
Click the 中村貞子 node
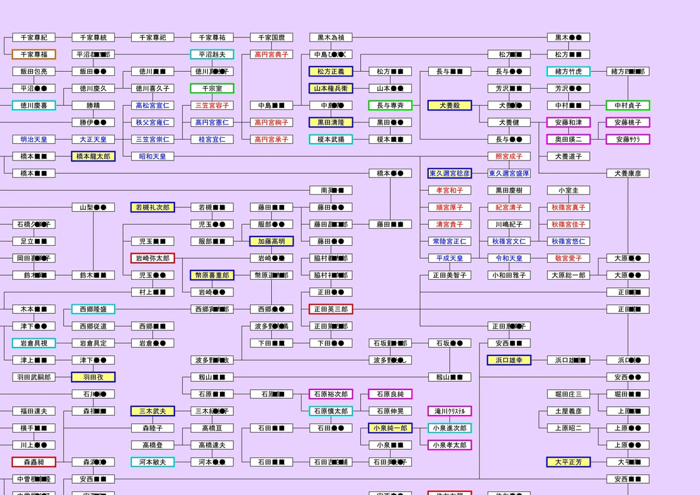(x=629, y=106)
